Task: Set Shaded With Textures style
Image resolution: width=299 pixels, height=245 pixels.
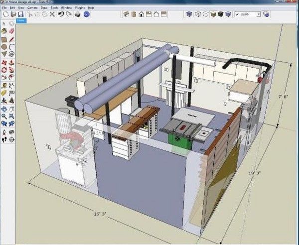Action: click(x=221, y=14)
